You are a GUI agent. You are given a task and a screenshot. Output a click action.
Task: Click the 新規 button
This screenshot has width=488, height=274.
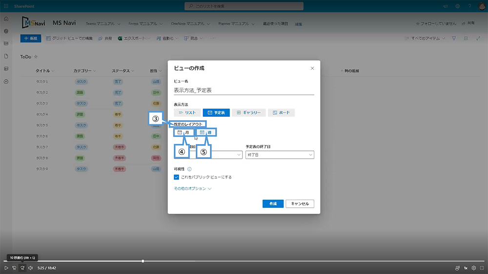pos(31,38)
